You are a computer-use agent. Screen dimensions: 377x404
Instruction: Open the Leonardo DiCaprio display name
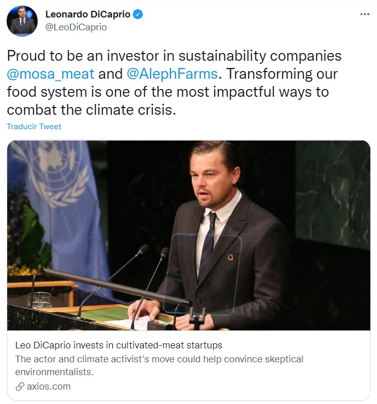pyautogui.click(x=89, y=14)
